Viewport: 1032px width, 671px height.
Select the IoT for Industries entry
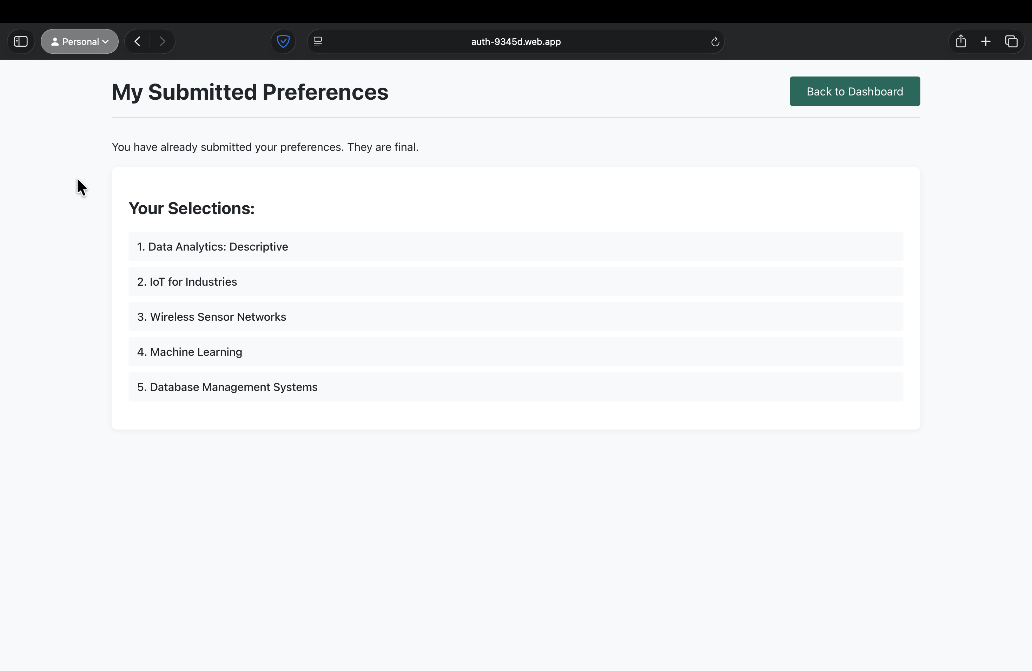(x=516, y=281)
